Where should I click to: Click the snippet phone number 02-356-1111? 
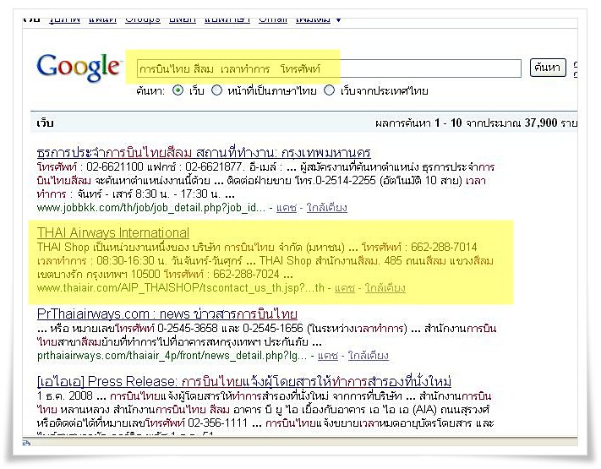(217, 423)
